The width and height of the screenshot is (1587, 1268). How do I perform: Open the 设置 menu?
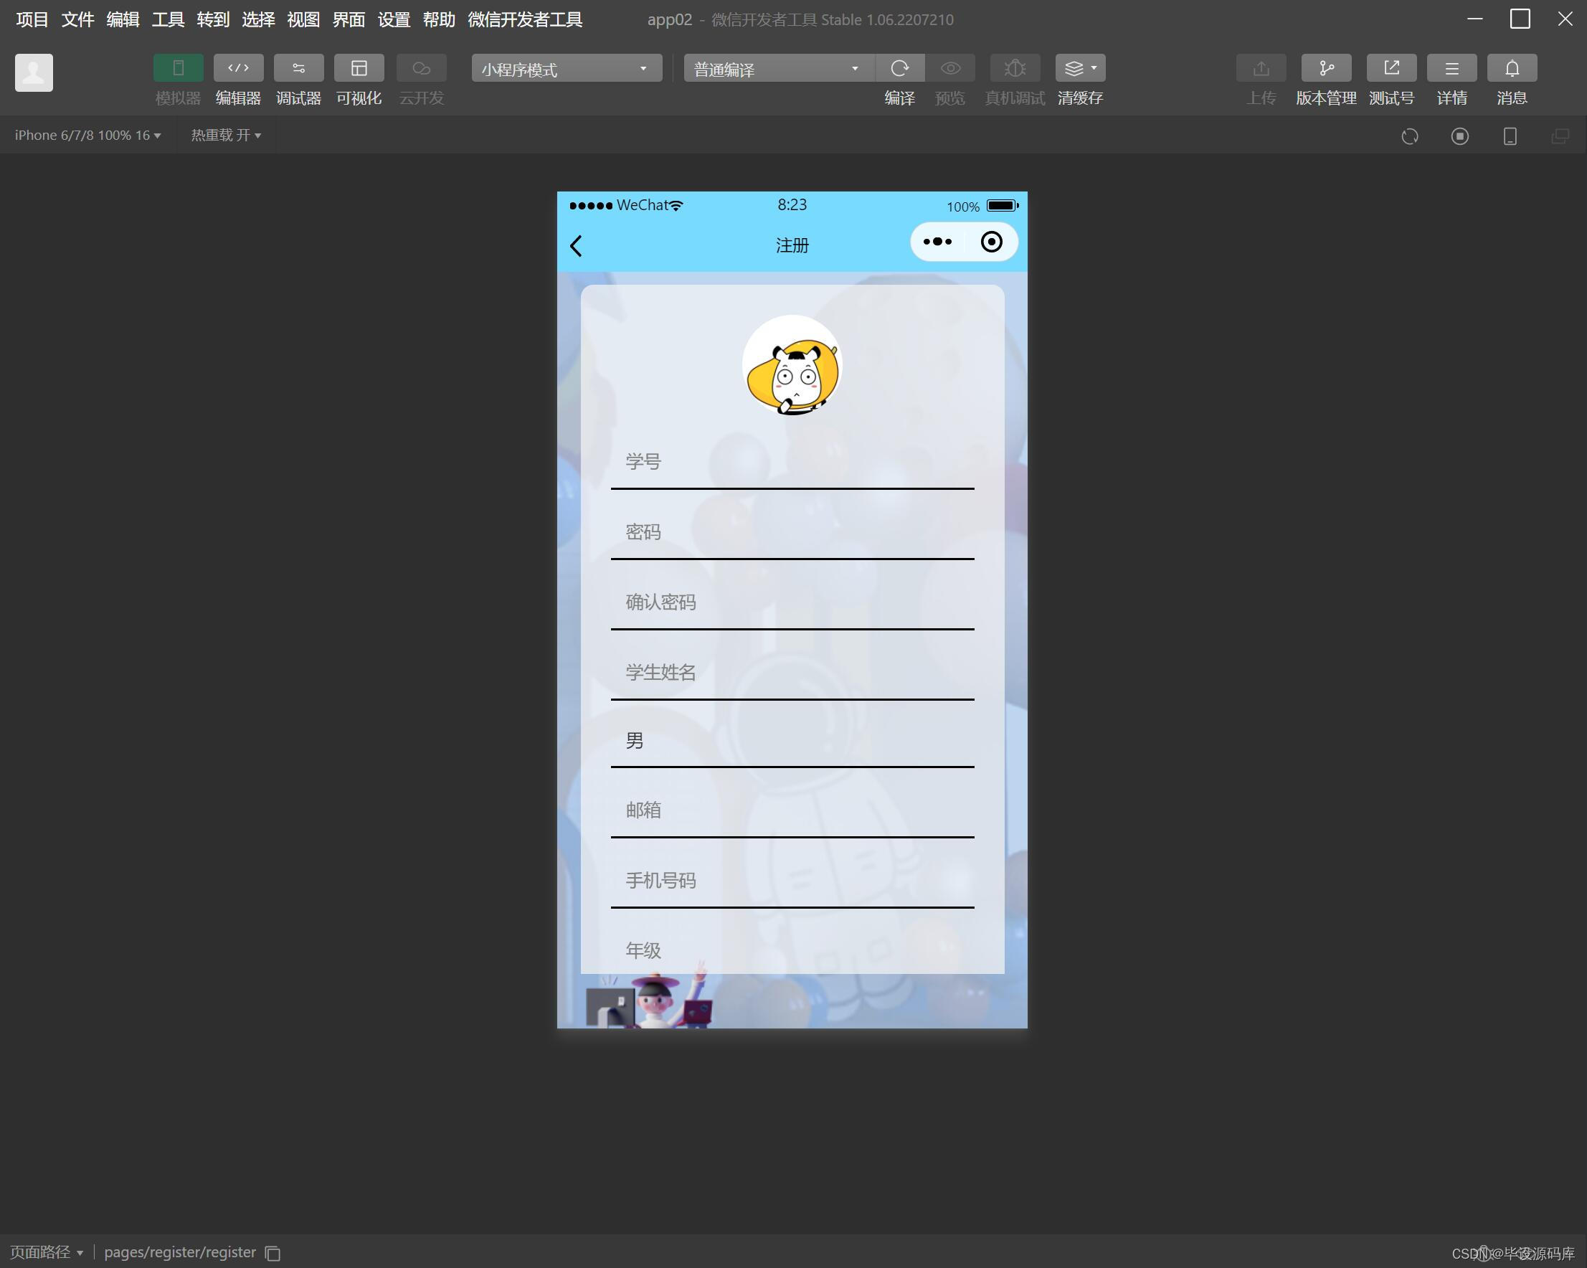coord(394,20)
